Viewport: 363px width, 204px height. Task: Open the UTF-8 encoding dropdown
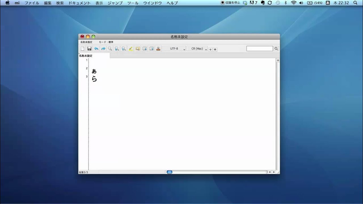(x=174, y=49)
